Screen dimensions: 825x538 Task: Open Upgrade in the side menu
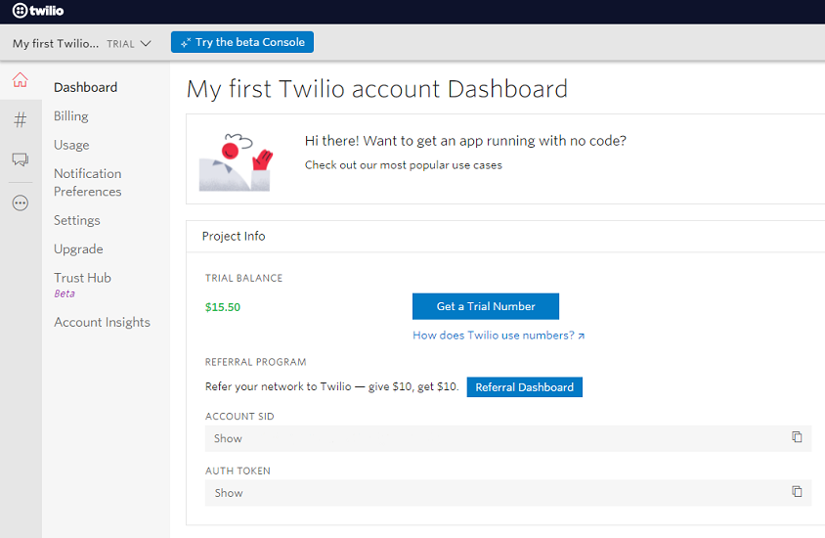pos(78,249)
